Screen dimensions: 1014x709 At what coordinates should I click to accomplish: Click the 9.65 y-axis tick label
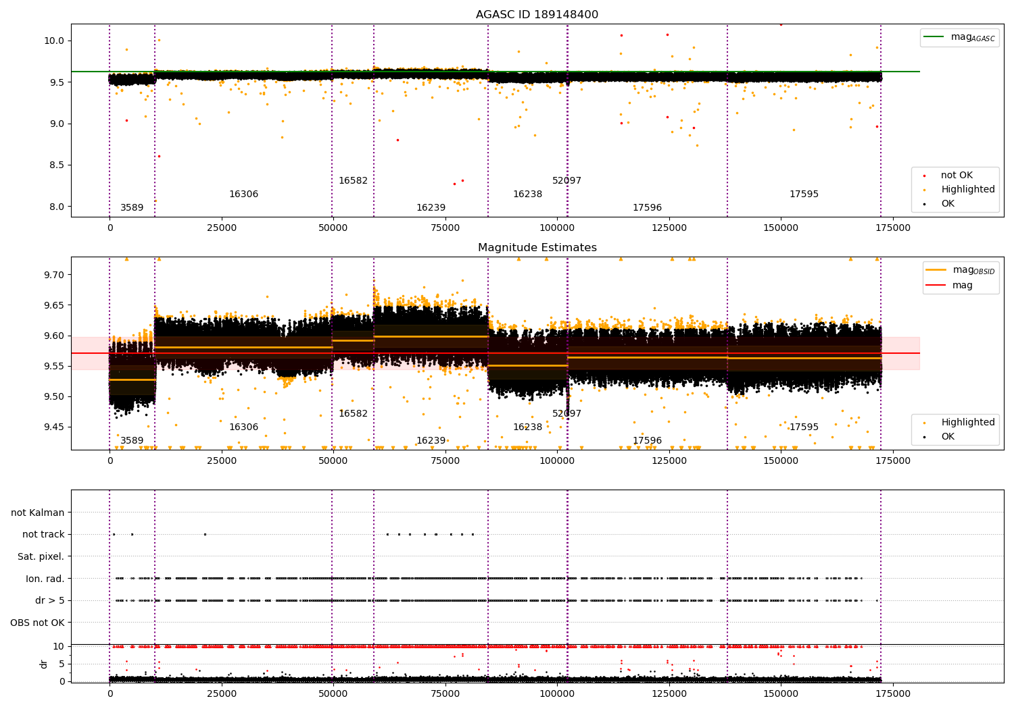[x=54, y=305]
